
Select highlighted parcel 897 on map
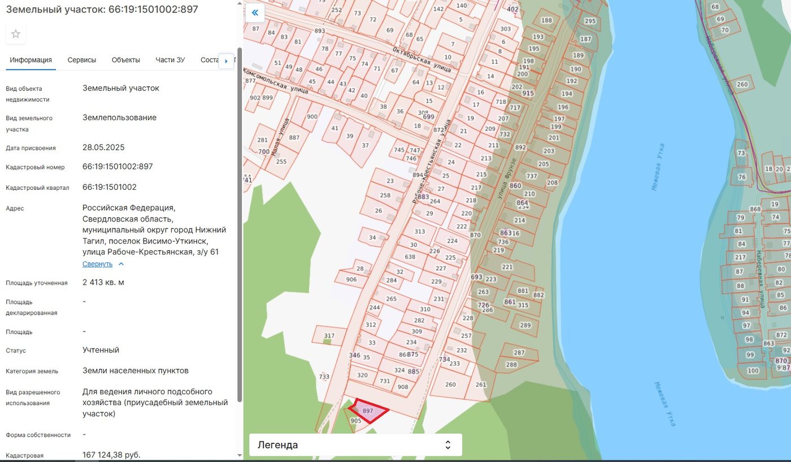pos(368,411)
